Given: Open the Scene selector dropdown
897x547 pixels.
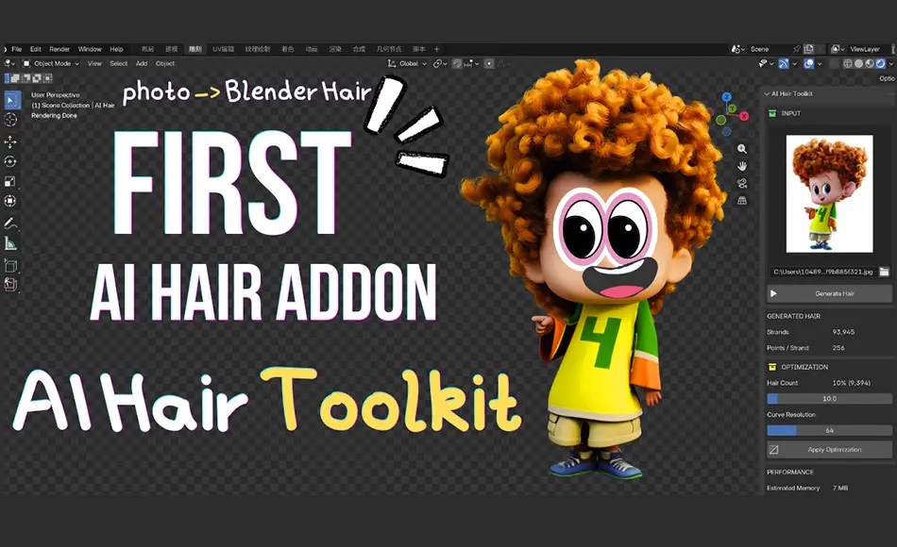Looking at the screenshot, I should (x=736, y=49).
